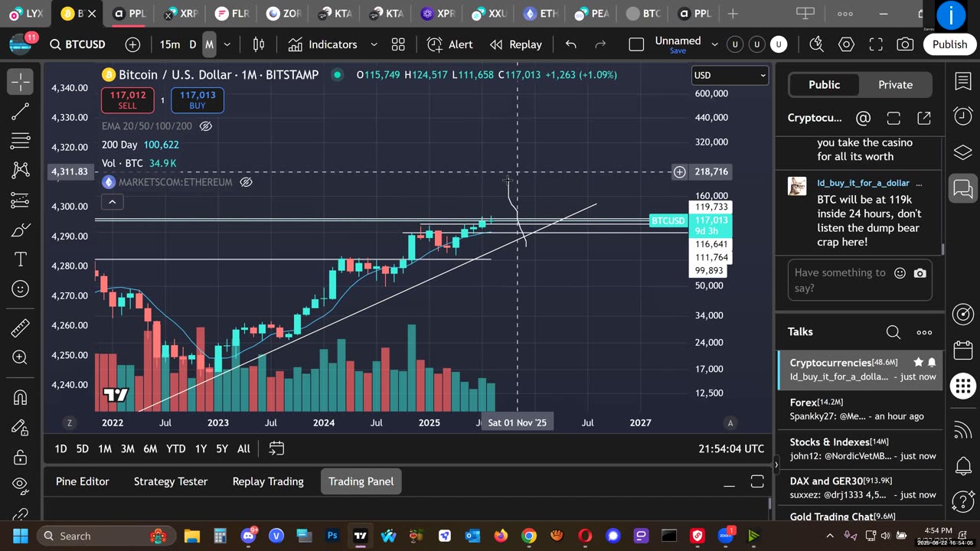Open the Strategy Tester tab

click(171, 481)
